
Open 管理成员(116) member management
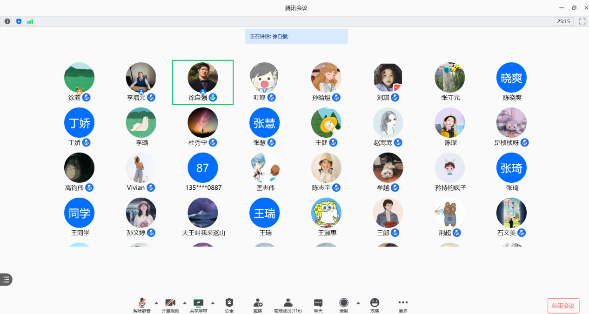(288, 303)
